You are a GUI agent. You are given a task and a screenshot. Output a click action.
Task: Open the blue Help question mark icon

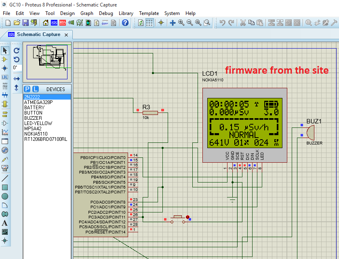tap(125, 23)
